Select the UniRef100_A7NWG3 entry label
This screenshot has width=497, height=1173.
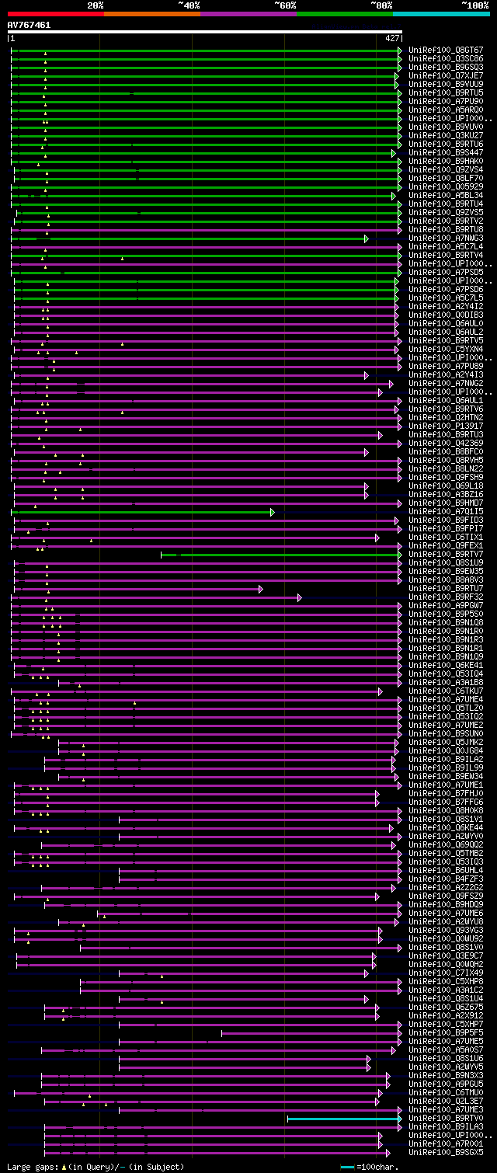click(446, 238)
